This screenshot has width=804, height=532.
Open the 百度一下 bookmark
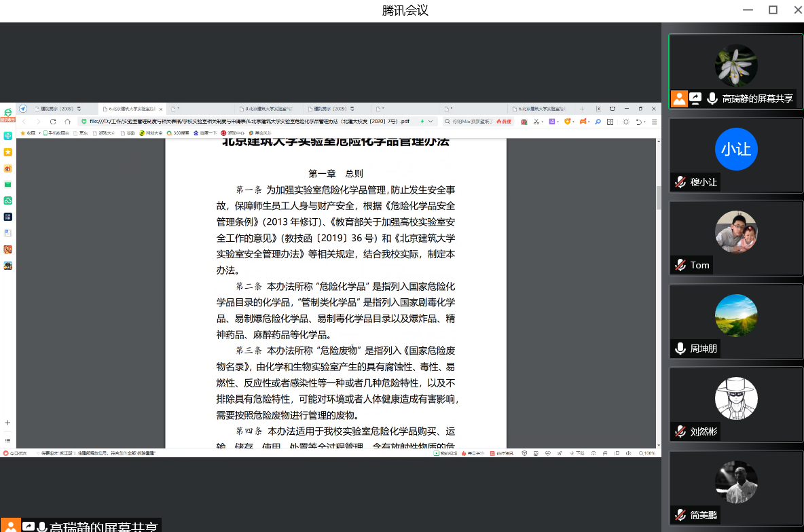[x=204, y=133]
